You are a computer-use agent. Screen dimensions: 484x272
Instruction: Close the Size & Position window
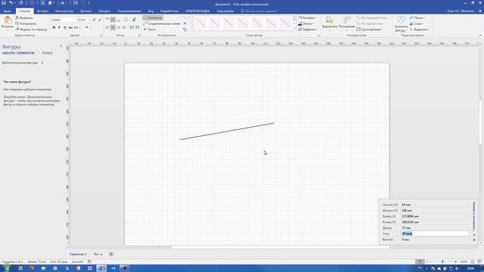[474, 240]
